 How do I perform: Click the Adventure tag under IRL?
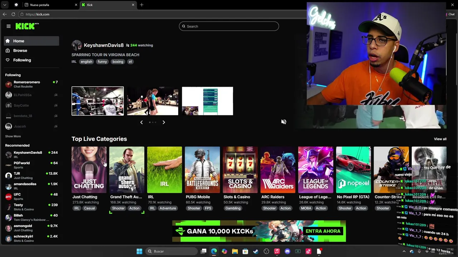pyautogui.click(x=168, y=208)
